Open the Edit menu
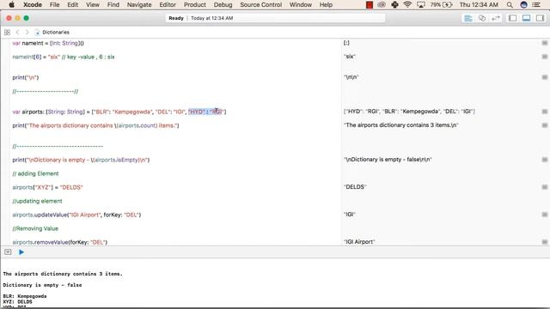550x309 pixels. coord(72,4)
